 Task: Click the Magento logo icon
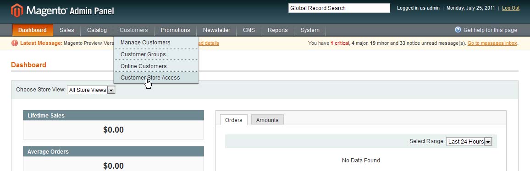coord(17,11)
